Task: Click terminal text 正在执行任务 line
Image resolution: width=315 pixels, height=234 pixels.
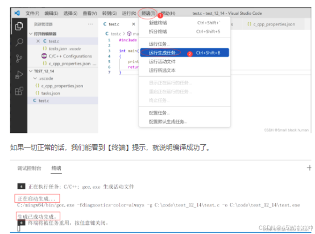Action: pos(81,187)
